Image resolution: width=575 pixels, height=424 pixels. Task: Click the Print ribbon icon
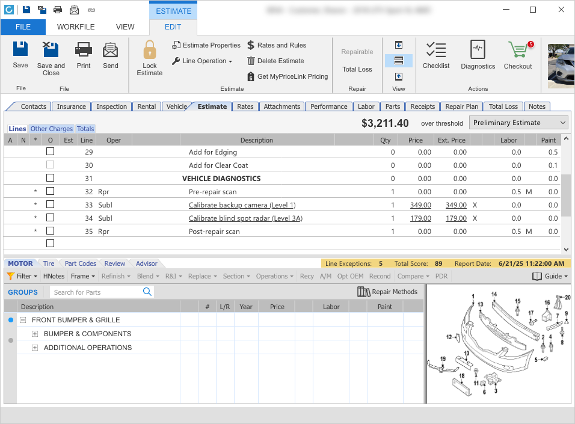(x=83, y=49)
